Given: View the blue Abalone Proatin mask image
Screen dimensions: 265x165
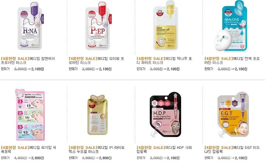Looking at the screenshot, I should coord(231,26).
